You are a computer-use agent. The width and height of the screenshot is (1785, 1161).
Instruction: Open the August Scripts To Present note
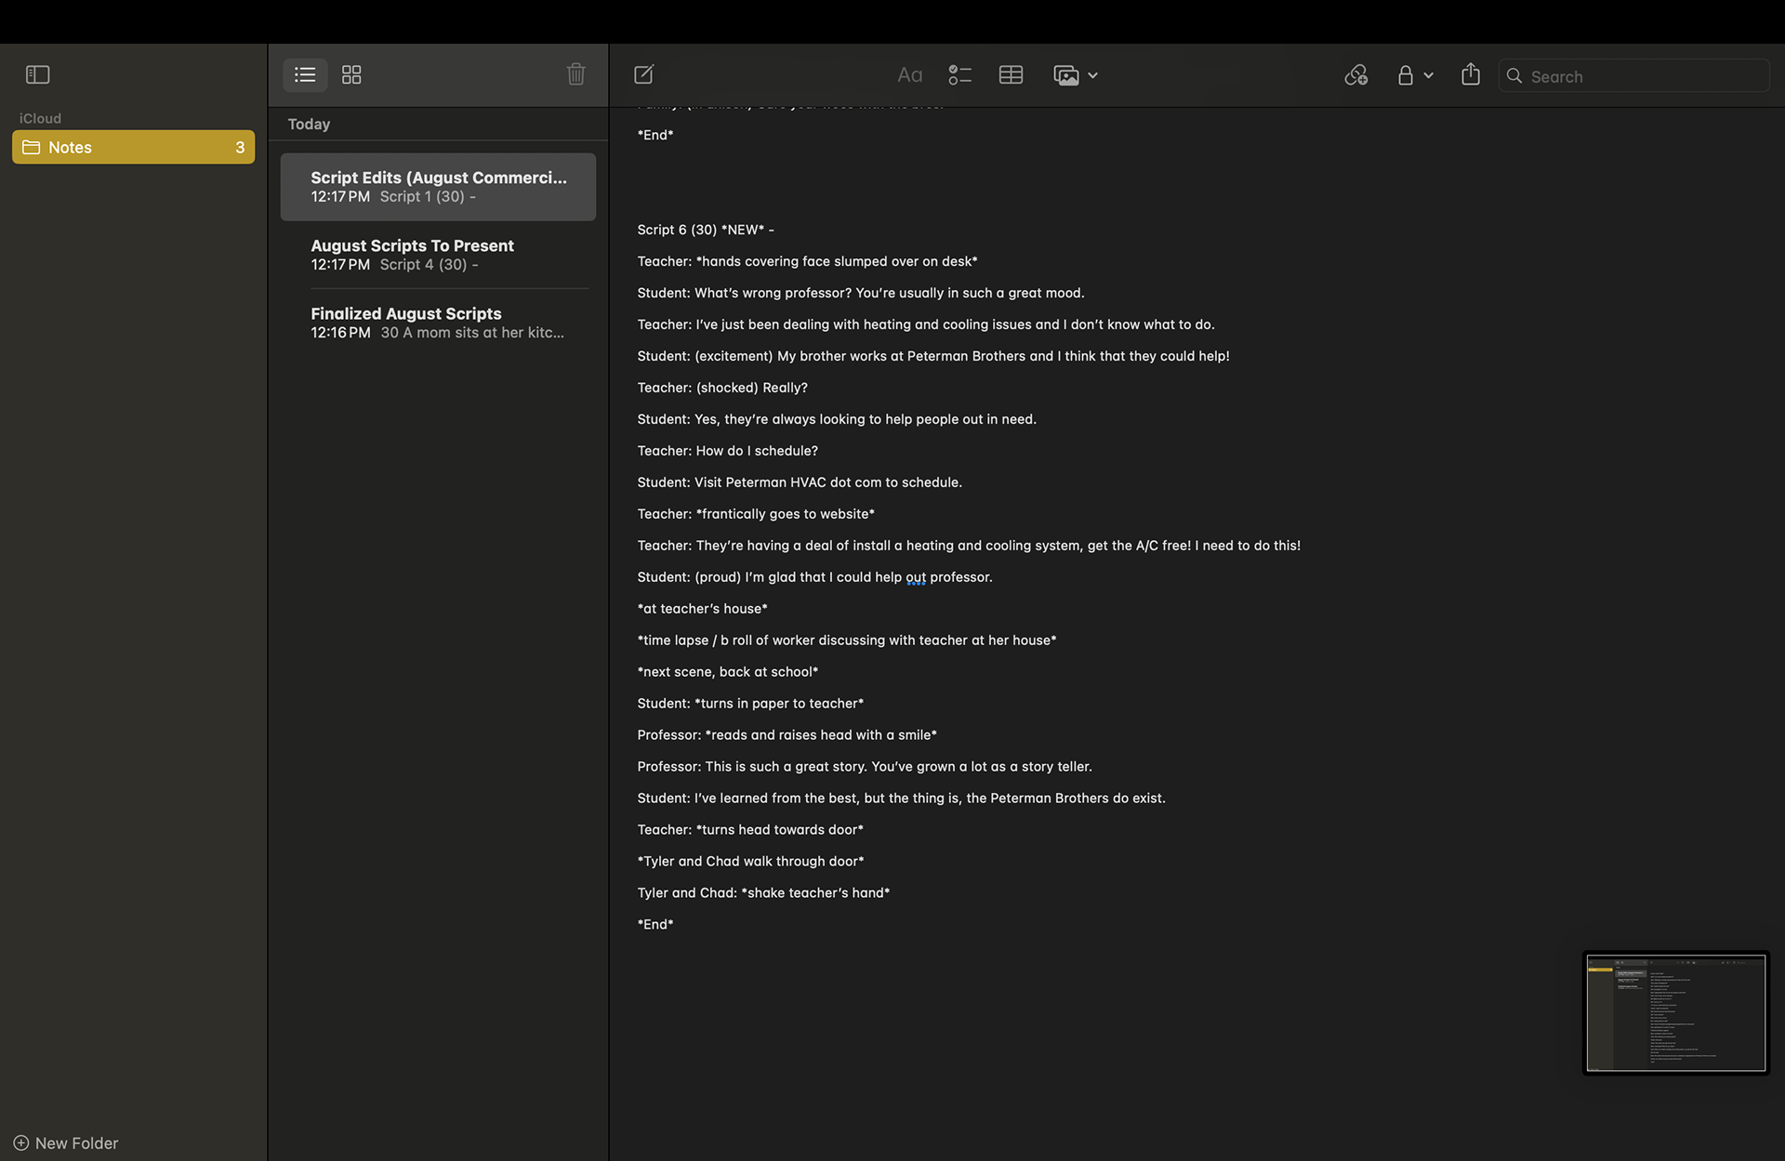tap(438, 255)
